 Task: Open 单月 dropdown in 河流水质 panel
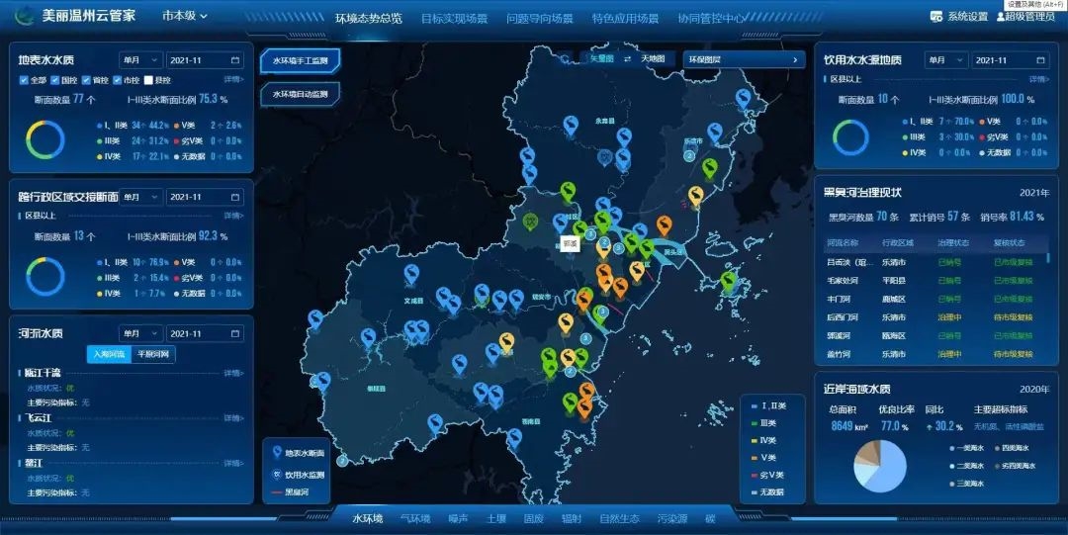tap(138, 334)
